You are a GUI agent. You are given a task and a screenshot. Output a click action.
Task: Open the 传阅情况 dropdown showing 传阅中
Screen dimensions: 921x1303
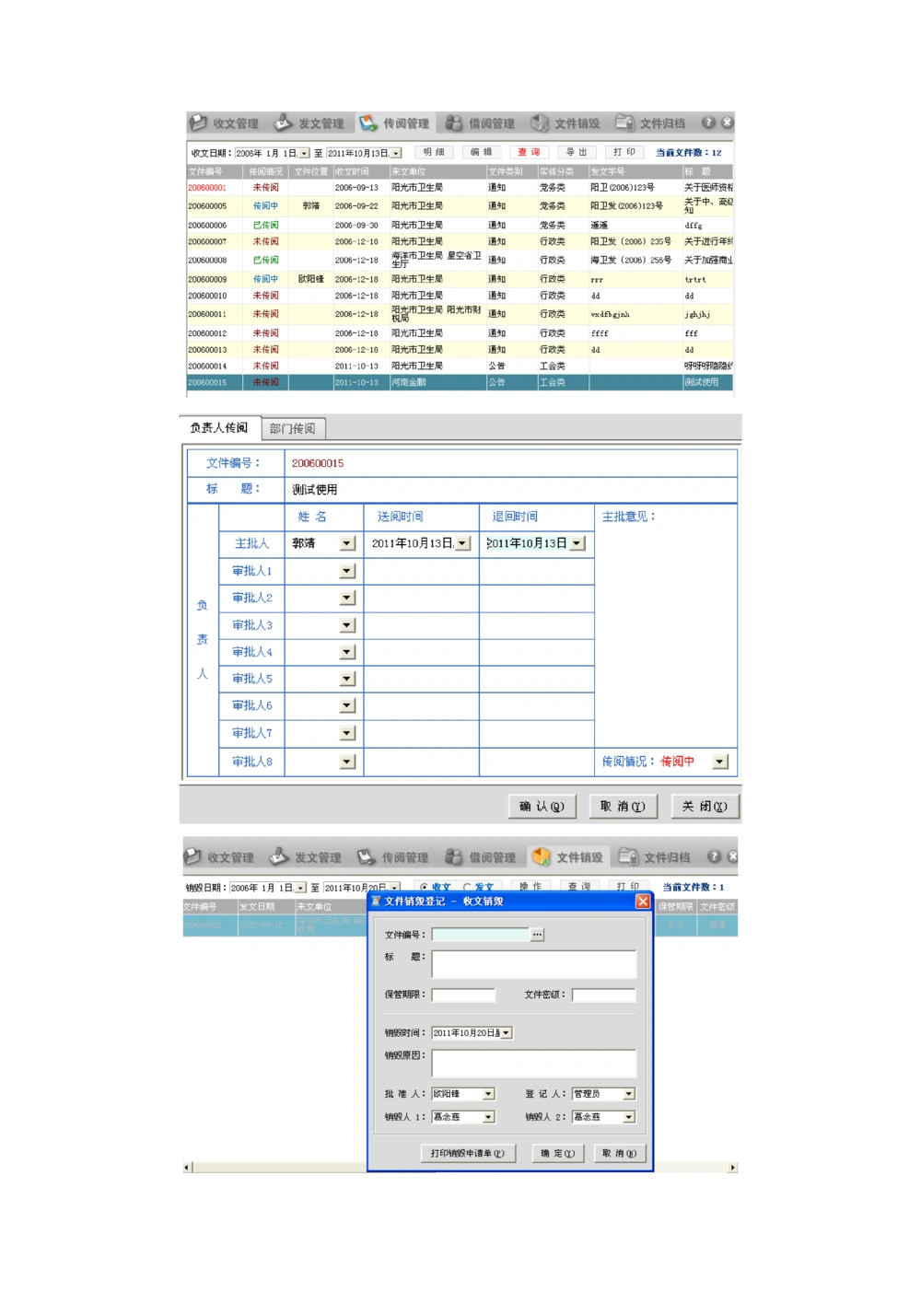tap(721, 762)
